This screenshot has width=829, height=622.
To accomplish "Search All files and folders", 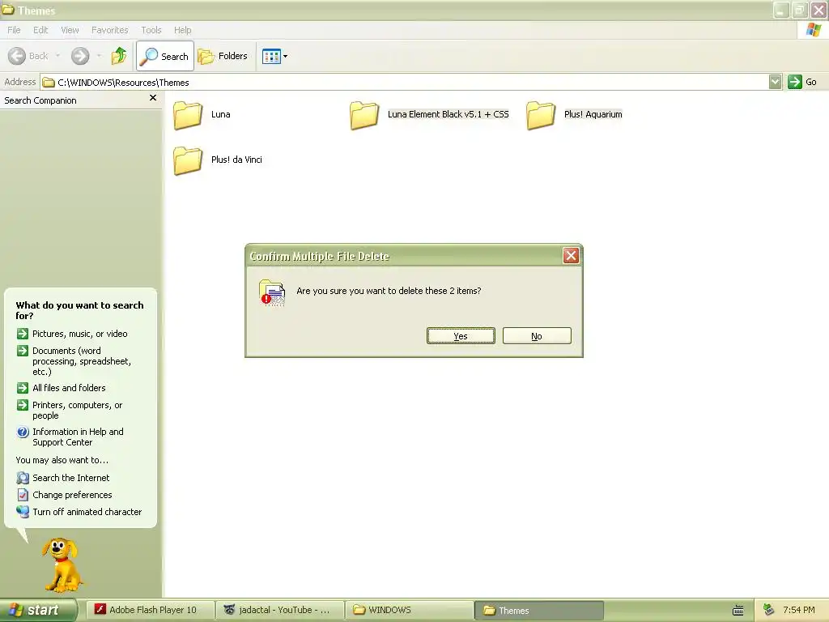I will (x=69, y=388).
